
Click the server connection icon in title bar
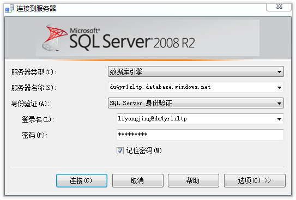coord(9,9)
